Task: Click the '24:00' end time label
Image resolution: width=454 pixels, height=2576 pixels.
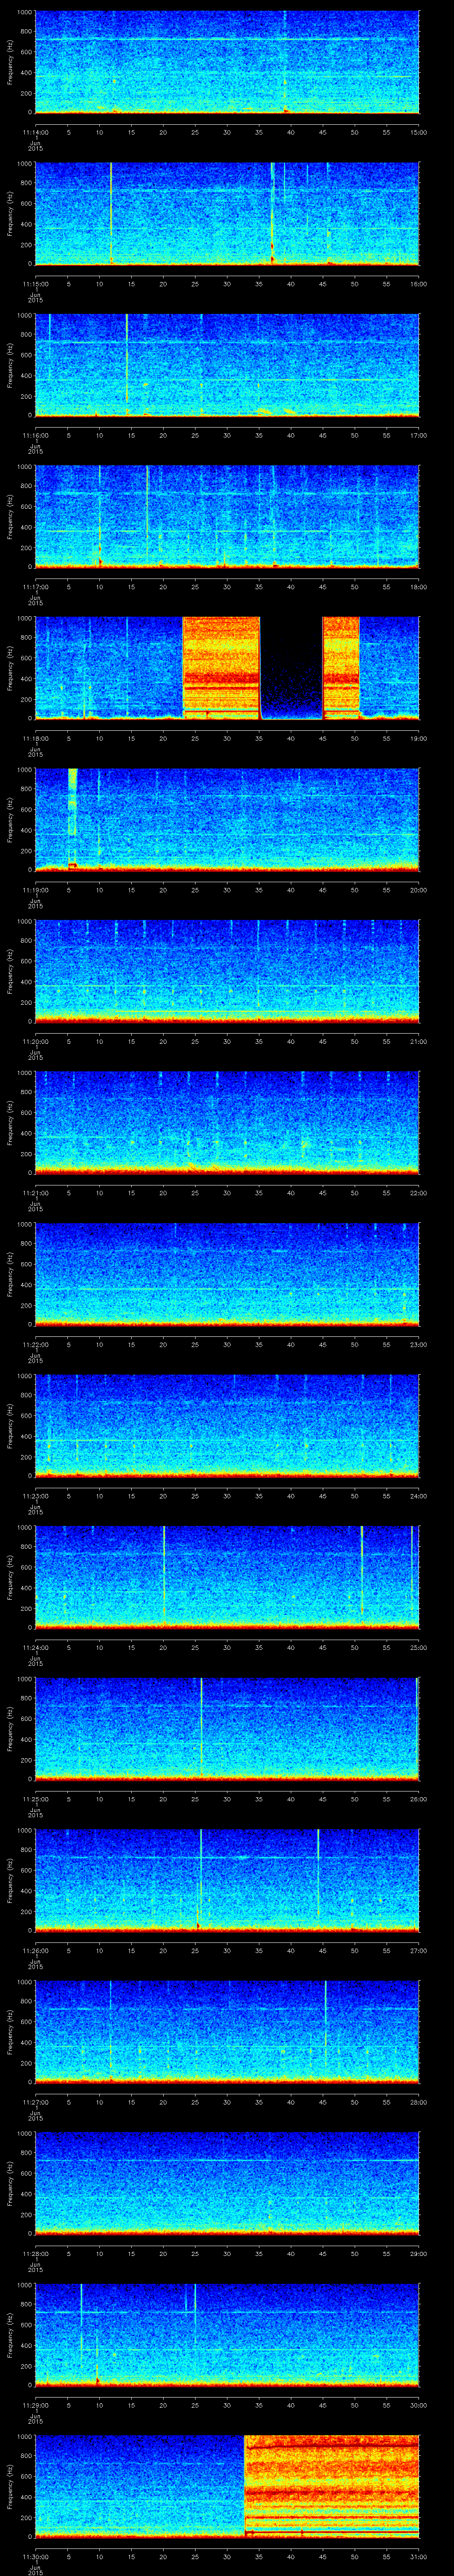Action: coord(418,1496)
